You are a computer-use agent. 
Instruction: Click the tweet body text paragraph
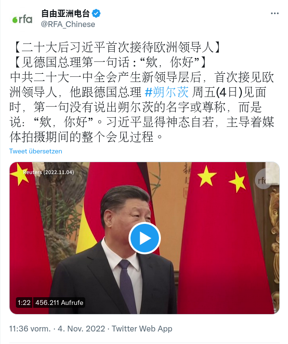(x=142, y=107)
